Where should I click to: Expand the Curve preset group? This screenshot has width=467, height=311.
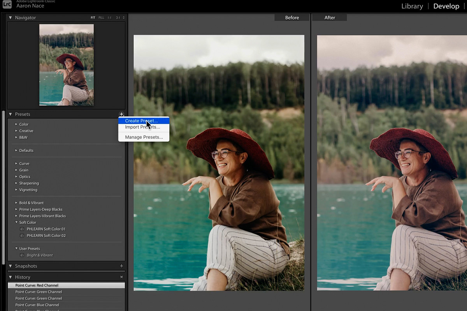click(24, 163)
